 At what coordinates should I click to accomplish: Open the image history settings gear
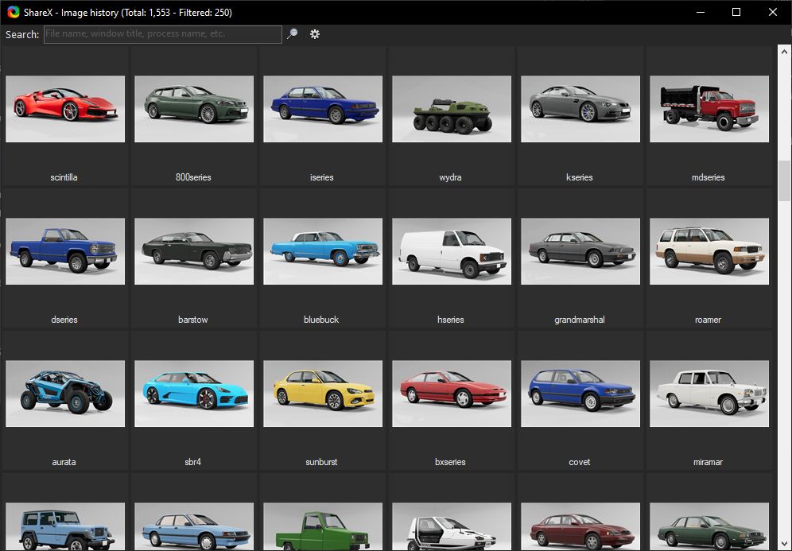315,34
